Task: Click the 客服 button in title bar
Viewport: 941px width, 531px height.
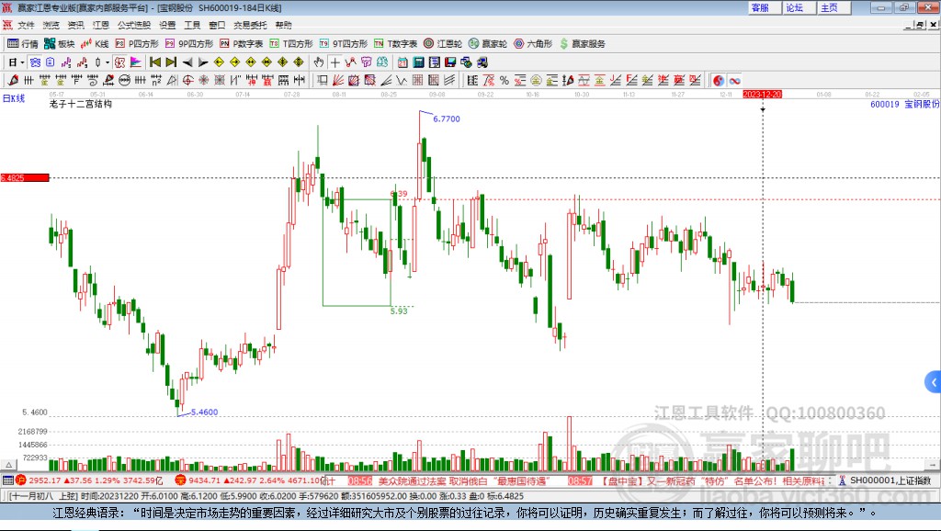Action: click(764, 7)
